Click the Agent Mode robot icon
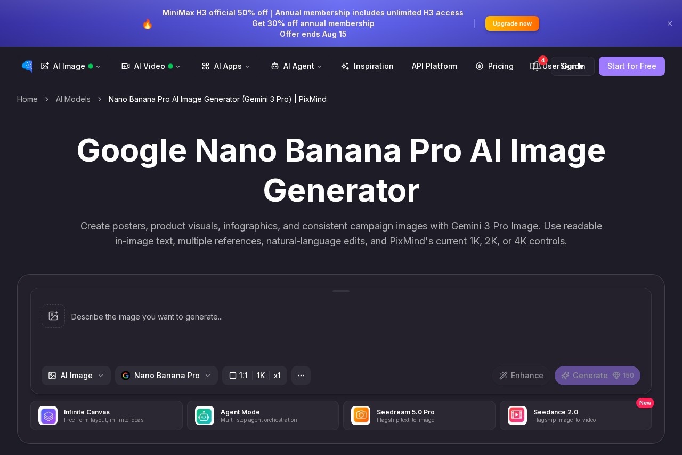The width and height of the screenshot is (682, 455). [x=205, y=416]
